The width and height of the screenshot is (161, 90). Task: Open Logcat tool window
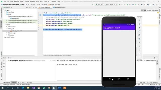(21, 82)
